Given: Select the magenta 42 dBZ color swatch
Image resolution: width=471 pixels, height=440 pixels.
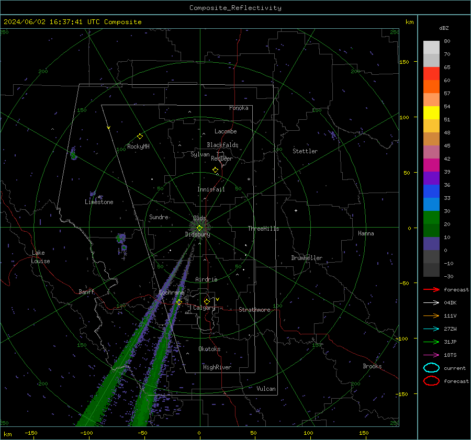Looking at the screenshot, I should pos(431,165).
